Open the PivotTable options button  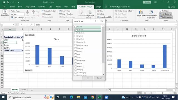pyautogui.click(x=5, y=14)
